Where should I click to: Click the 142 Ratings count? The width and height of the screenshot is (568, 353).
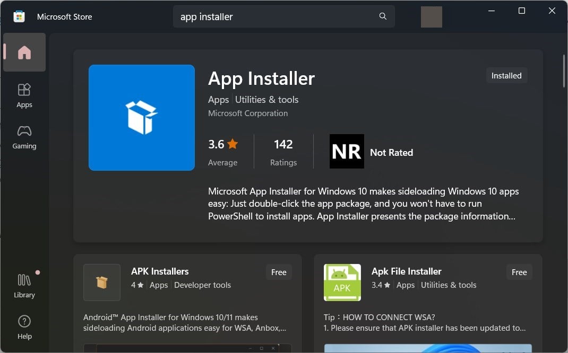click(283, 152)
